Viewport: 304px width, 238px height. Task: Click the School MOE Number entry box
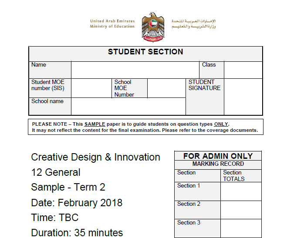point(166,88)
